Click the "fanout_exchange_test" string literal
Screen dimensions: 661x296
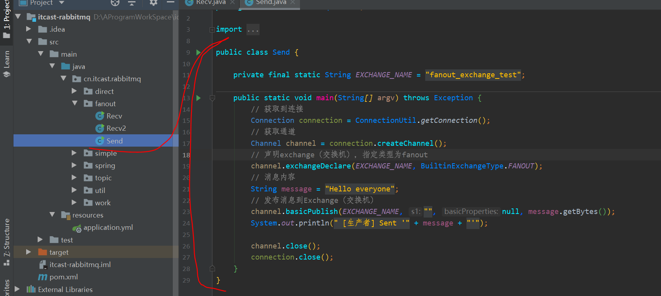click(473, 75)
